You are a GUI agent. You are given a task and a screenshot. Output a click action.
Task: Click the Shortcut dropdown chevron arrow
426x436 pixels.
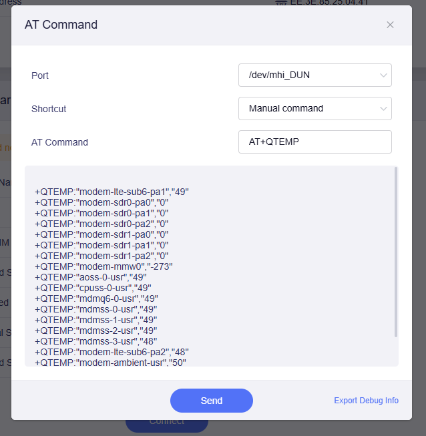click(x=383, y=108)
